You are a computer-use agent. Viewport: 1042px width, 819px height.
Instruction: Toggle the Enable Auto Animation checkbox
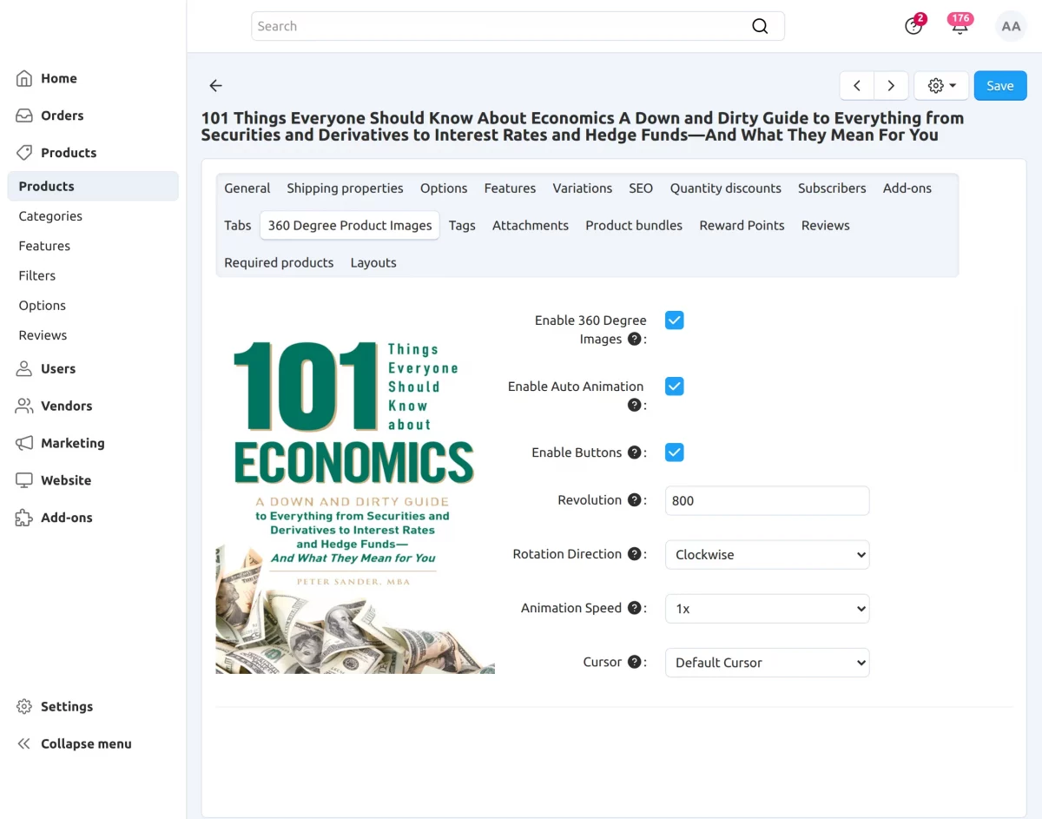pos(675,386)
